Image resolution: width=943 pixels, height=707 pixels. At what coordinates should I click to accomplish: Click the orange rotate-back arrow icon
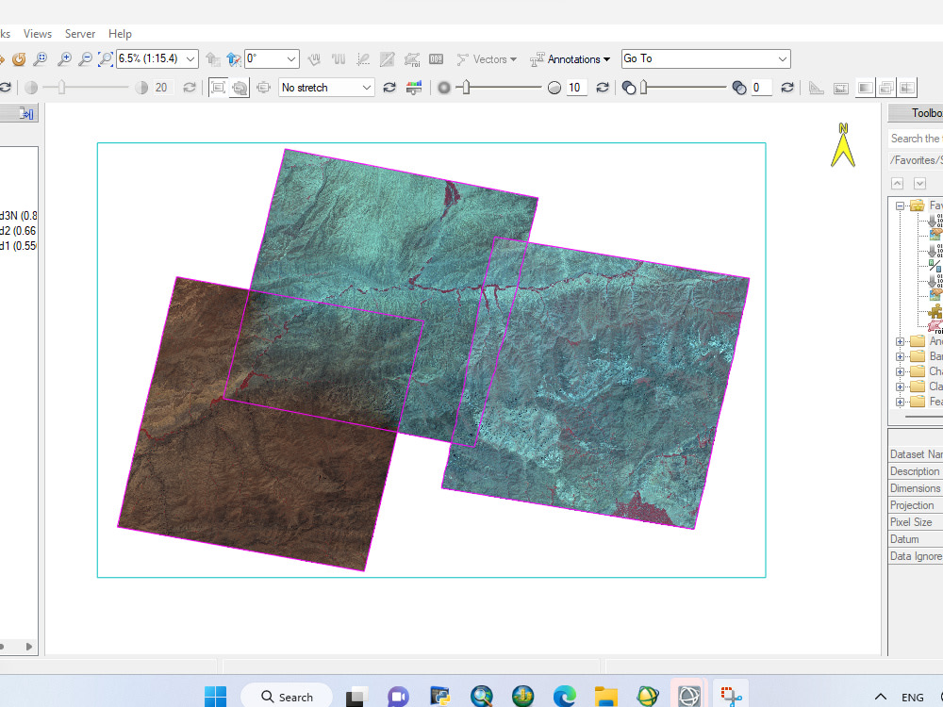click(19, 58)
